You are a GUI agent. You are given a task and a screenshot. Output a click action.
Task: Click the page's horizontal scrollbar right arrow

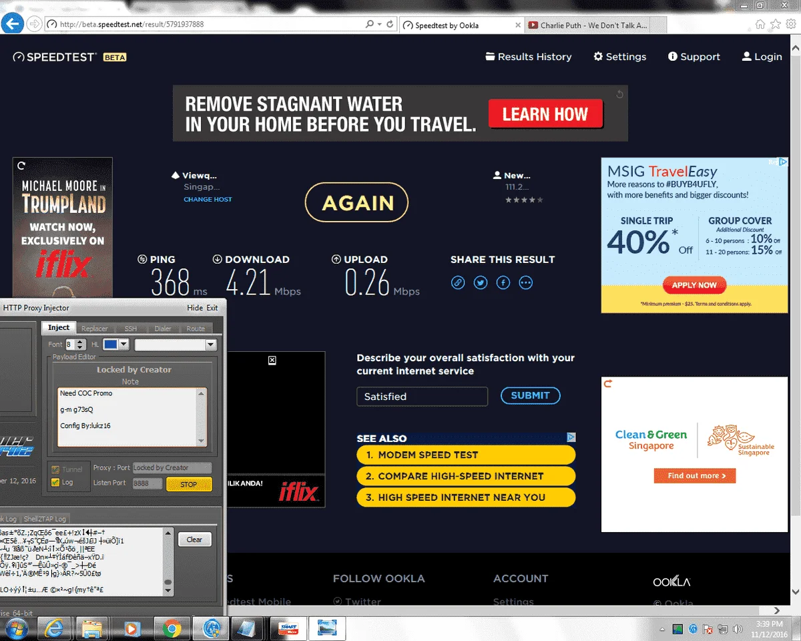777,610
